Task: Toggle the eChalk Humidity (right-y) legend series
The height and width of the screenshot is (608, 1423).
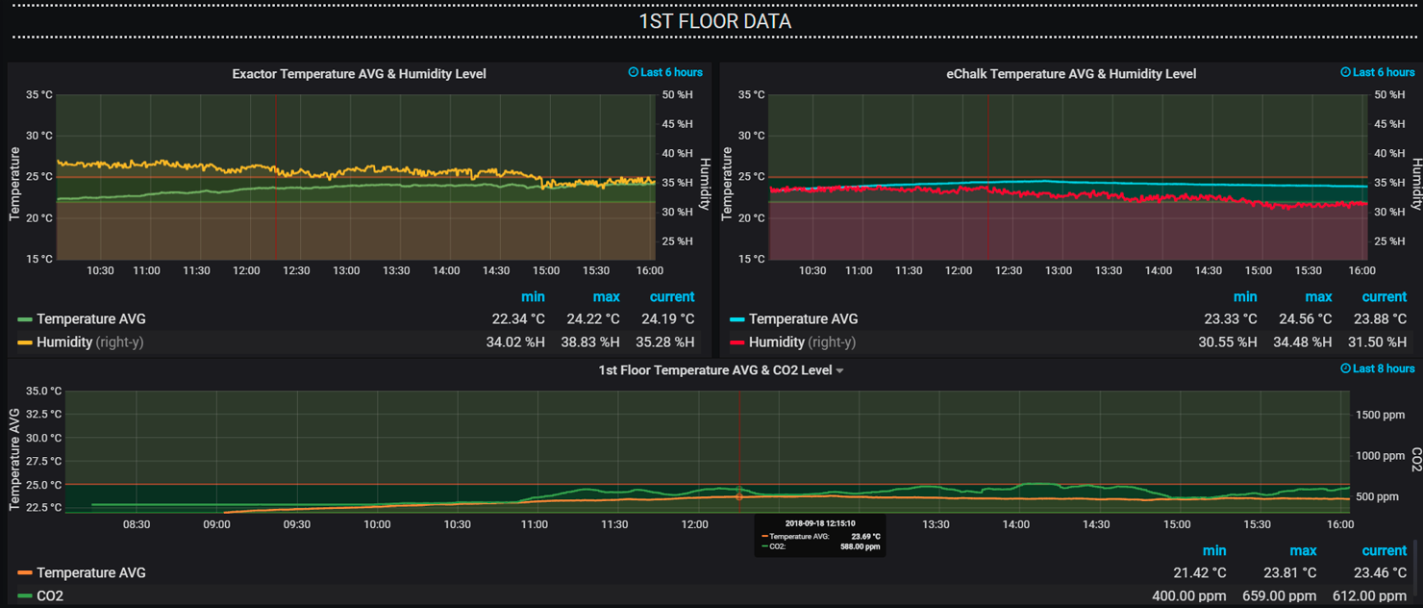Action: pos(802,342)
